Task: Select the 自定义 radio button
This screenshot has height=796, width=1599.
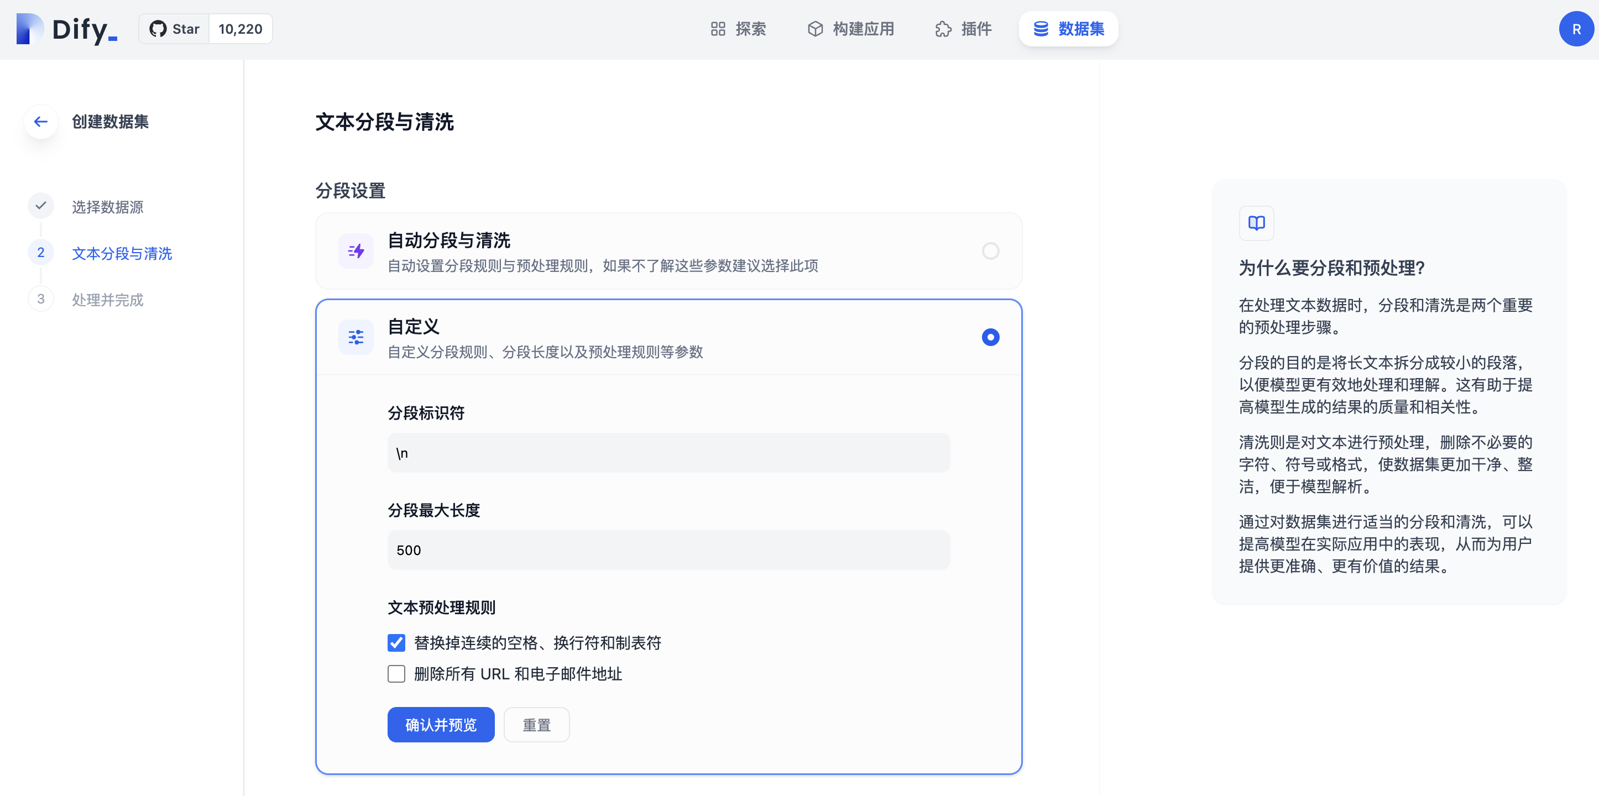Action: click(x=990, y=338)
